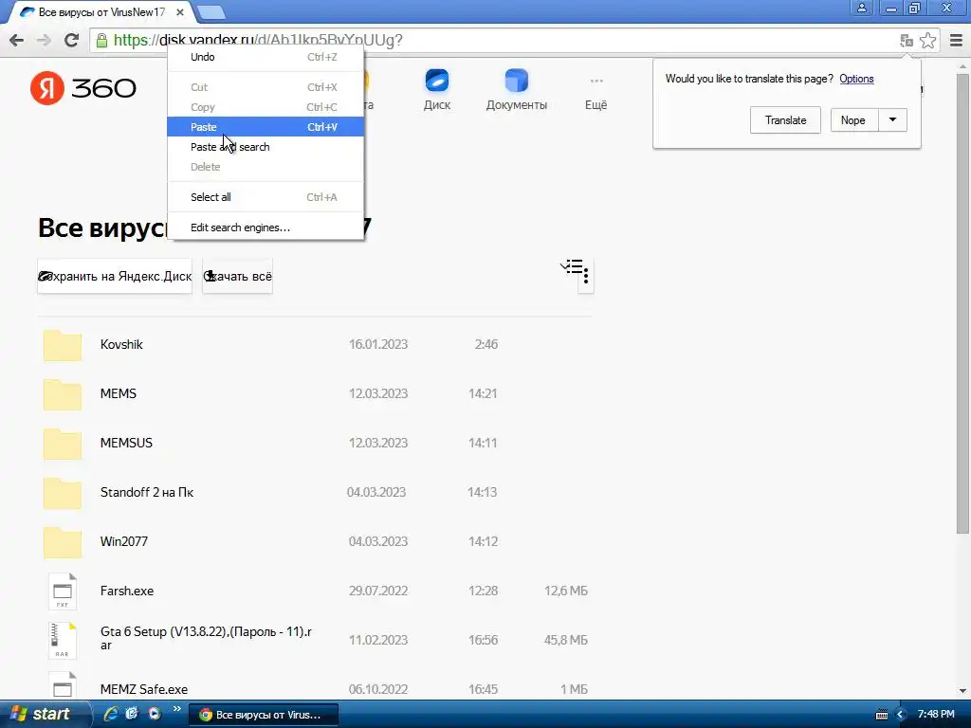971x728 pixels.
Task: Click the browser forward arrow
Action: (x=44, y=40)
